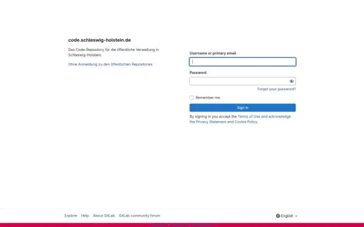Submit with the Sign in button
The image size is (364, 227).
click(243, 108)
